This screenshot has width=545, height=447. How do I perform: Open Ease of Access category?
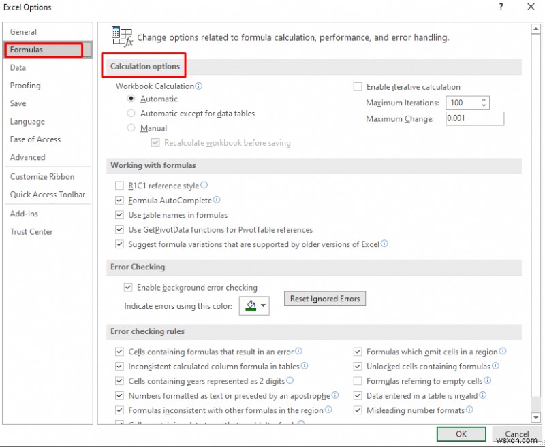(x=48, y=139)
